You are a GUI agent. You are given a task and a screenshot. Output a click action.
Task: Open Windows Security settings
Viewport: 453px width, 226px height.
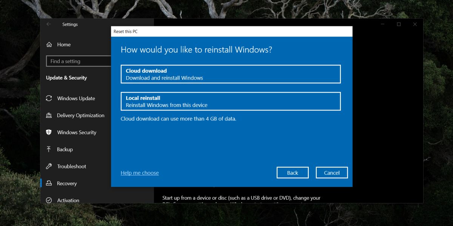pos(76,132)
